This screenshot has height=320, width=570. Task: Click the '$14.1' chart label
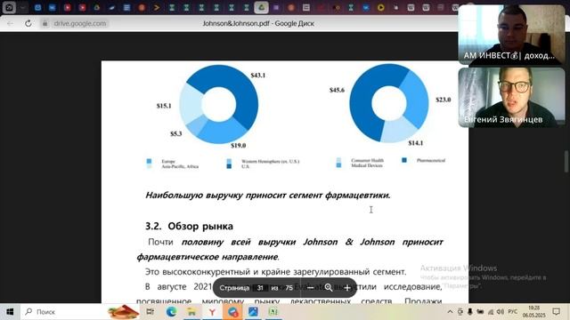point(416,143)
